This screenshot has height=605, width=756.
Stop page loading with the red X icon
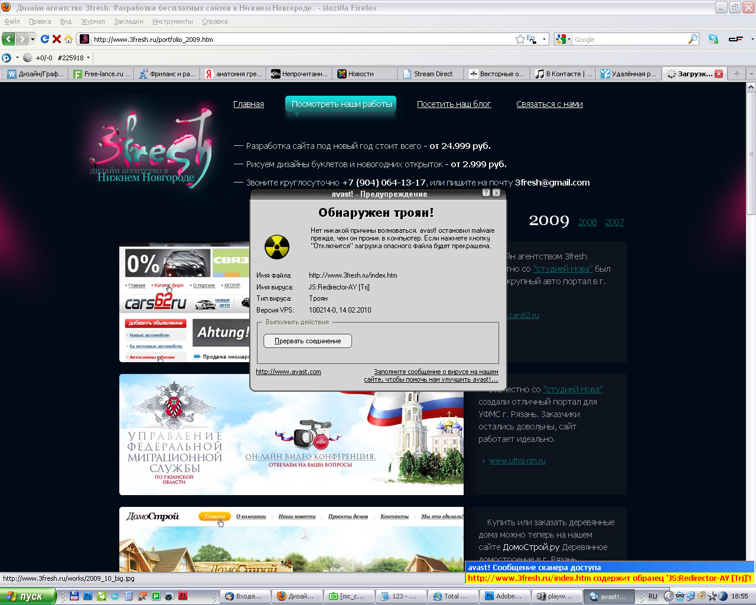[57, 39]
